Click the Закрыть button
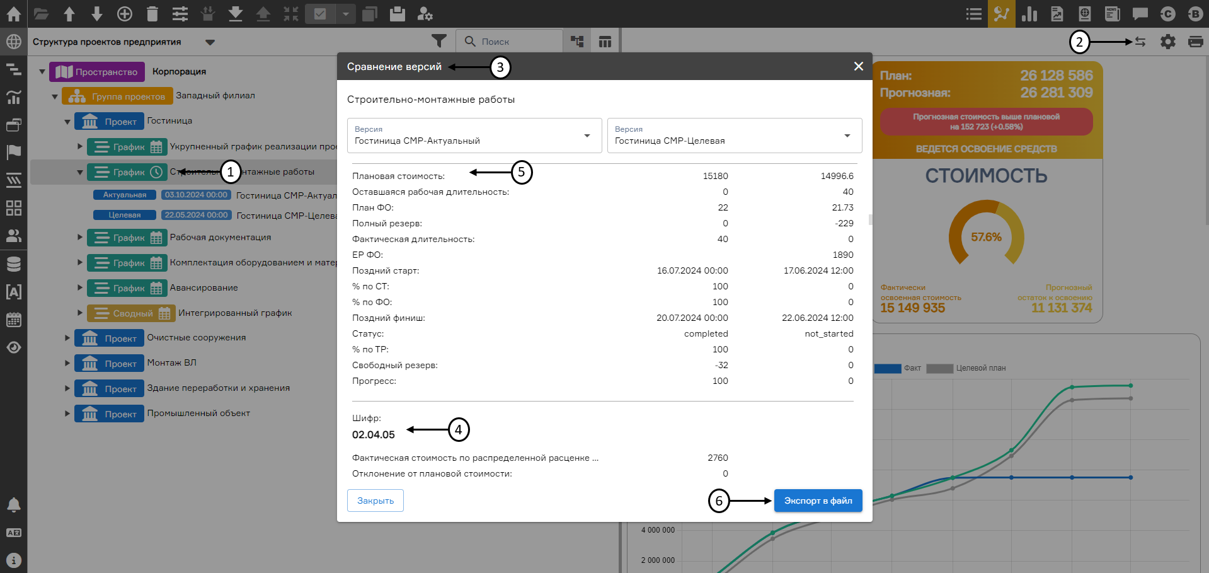1209x573 pixels. click(x=375, y=501)
